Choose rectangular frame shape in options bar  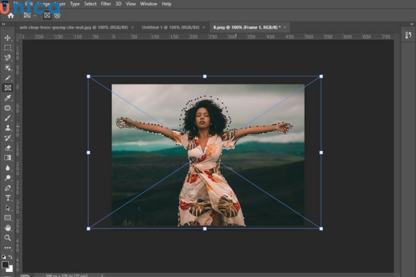tap(47, 15)
